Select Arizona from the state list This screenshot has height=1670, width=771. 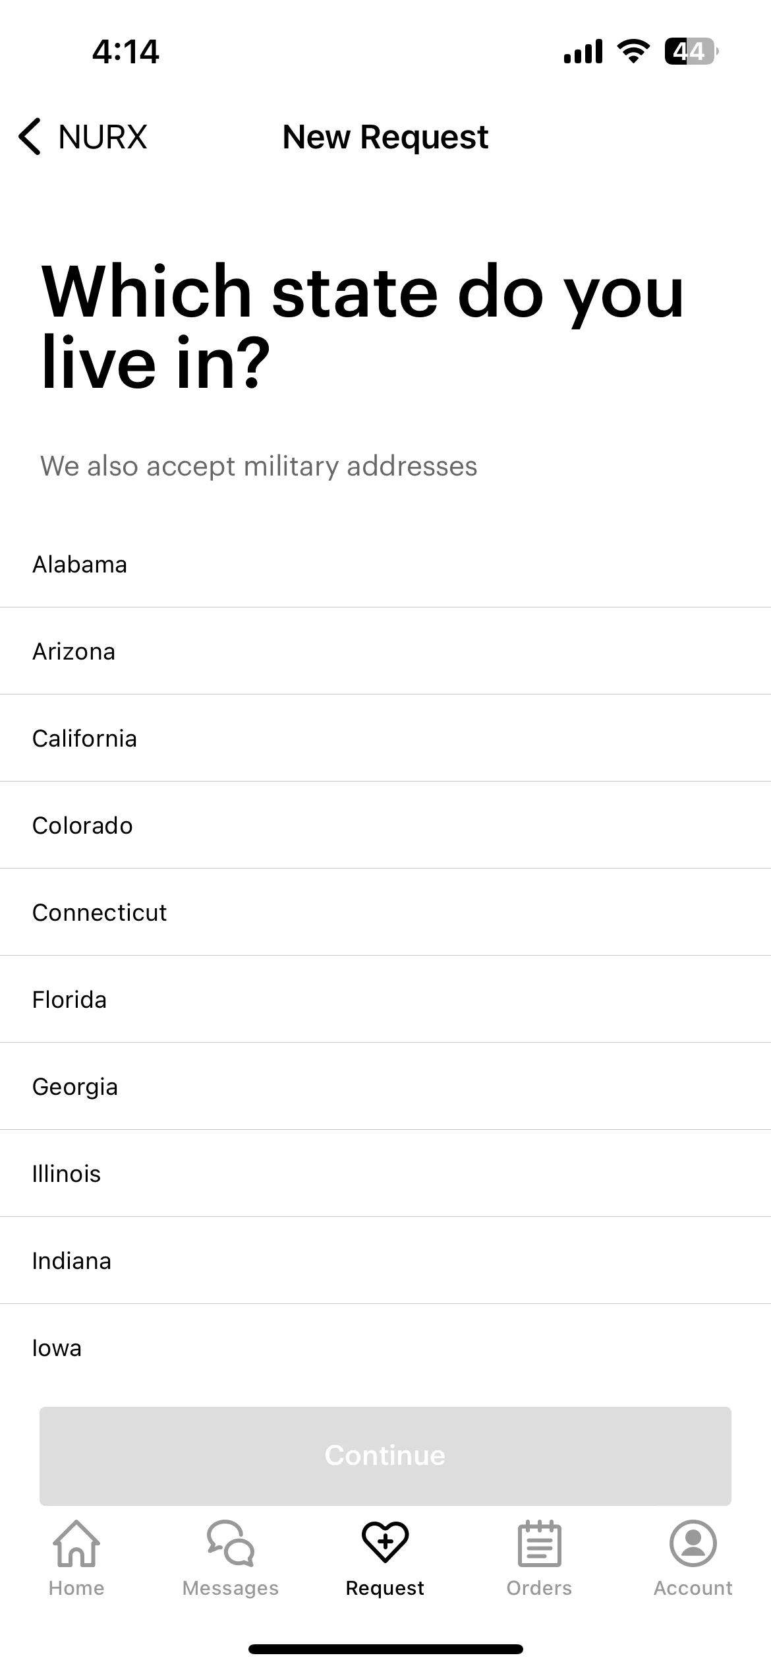point(385,651)
